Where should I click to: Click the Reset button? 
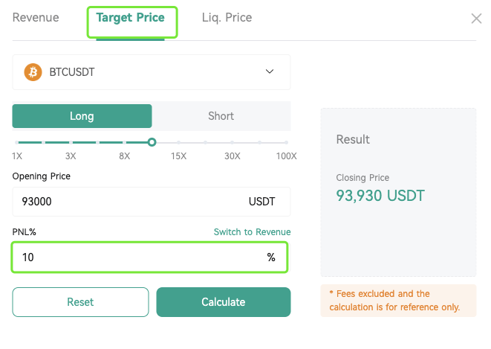80,302
